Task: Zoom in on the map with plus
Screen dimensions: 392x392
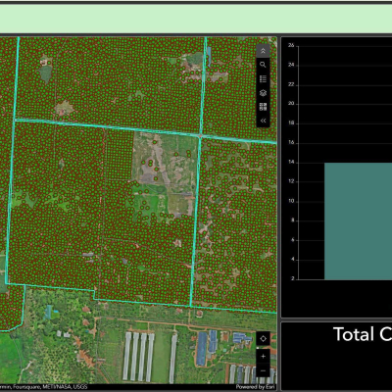Action: click(x=264, y=357)
